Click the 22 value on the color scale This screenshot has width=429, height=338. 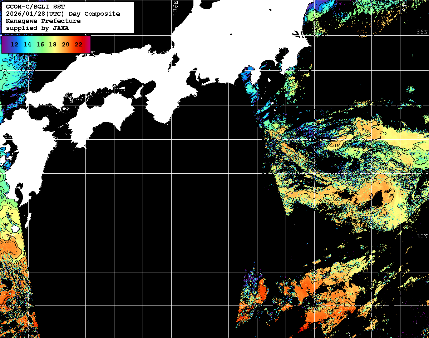click(78, 45)
